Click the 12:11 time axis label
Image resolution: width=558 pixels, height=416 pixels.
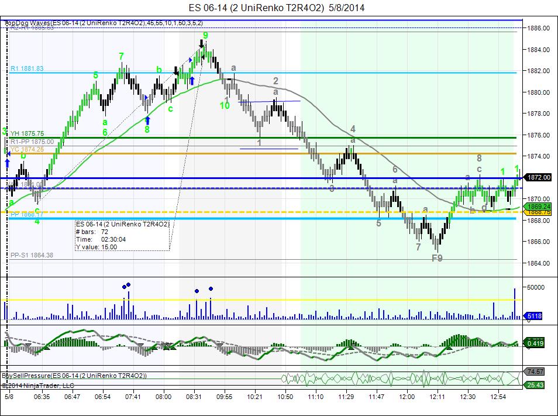437,397
